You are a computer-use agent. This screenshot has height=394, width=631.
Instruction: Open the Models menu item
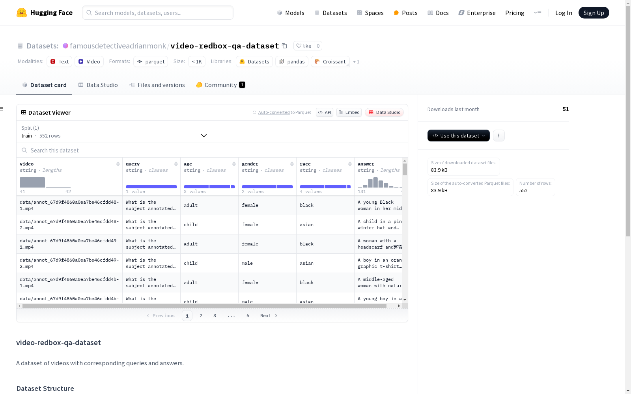[x=291, y=13]
